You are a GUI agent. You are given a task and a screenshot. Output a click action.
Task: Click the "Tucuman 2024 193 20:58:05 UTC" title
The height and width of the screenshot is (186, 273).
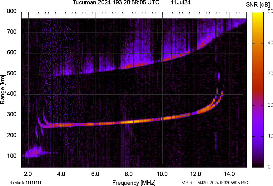click(x=116, y=3)
